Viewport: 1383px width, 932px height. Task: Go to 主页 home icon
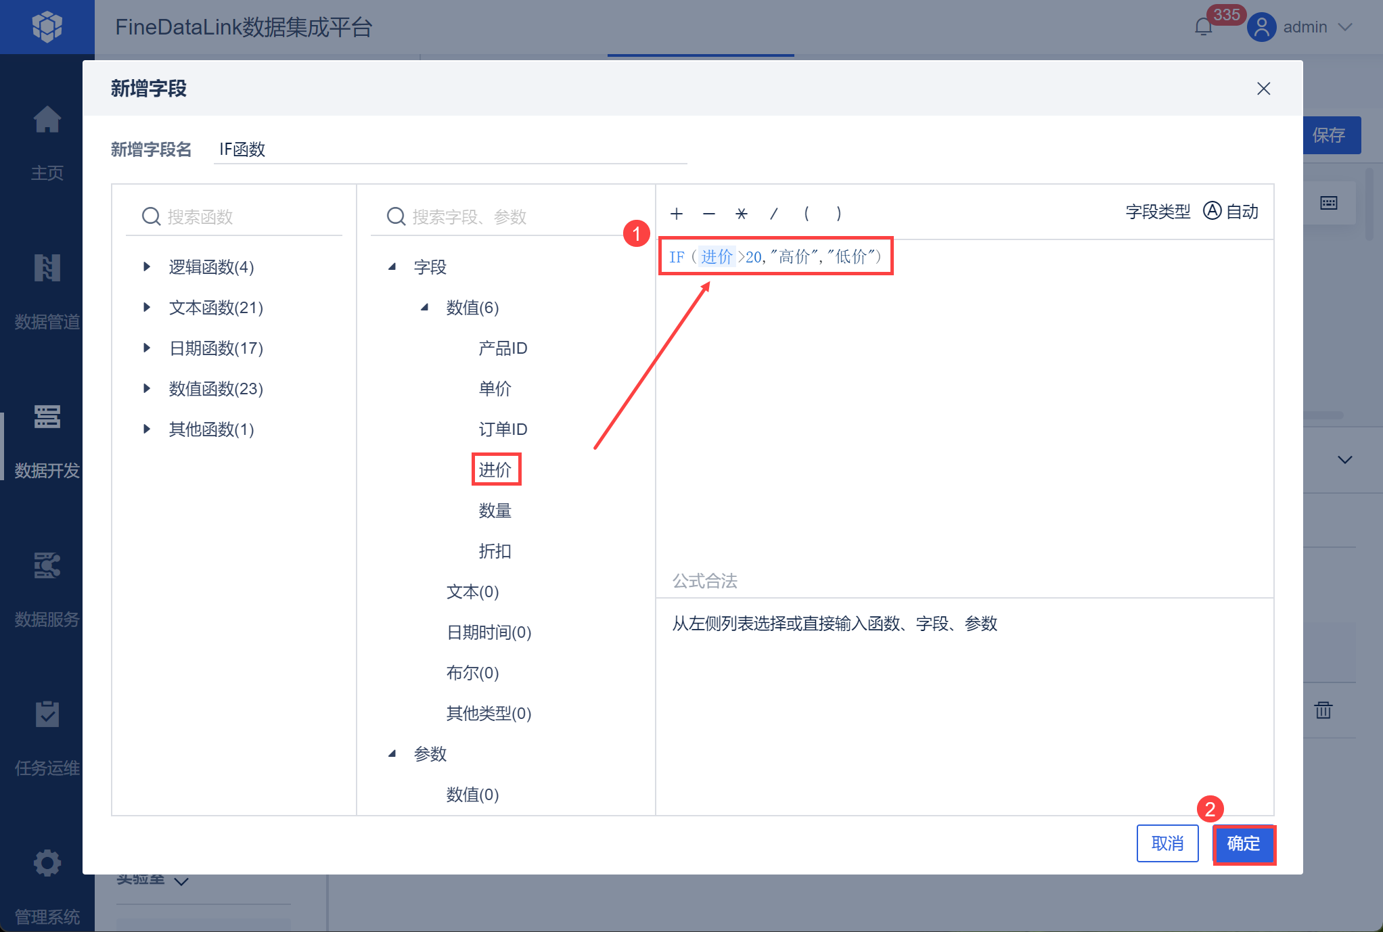pyautogui.click(x=47, y=120)
